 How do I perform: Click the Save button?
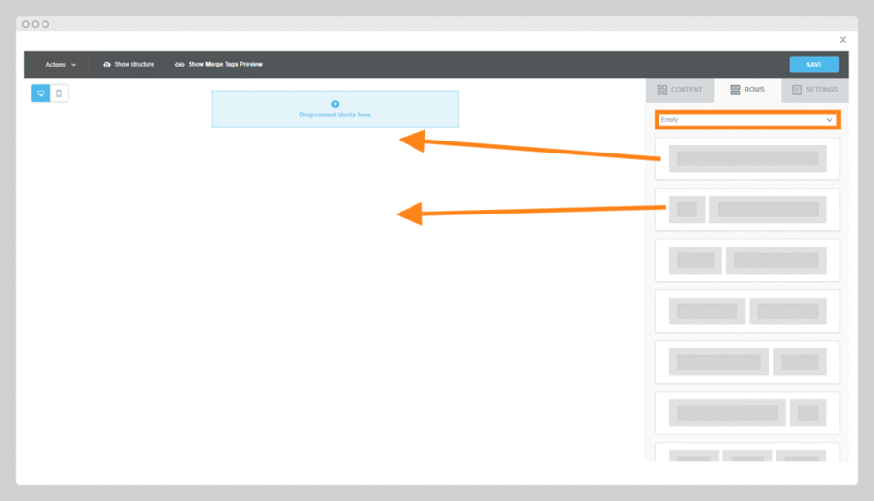pos(814,65)
